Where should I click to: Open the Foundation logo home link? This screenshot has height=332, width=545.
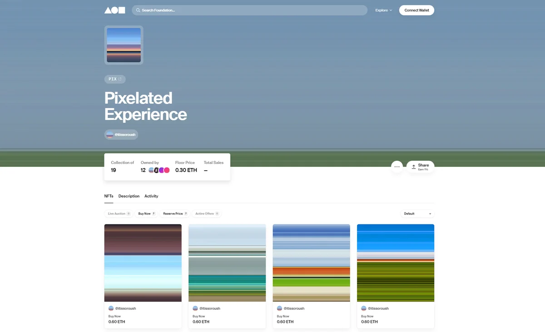[x=114, y=10]
